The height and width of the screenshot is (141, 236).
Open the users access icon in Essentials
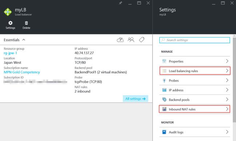pos(131,40)
